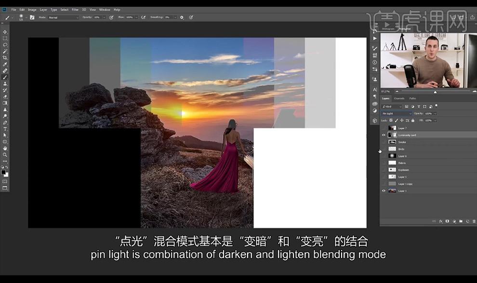Expand the layer Fill dropdown arrow
Image resolution: width=477 pixels, height=283 pixels.
click(x=435, y=121)
